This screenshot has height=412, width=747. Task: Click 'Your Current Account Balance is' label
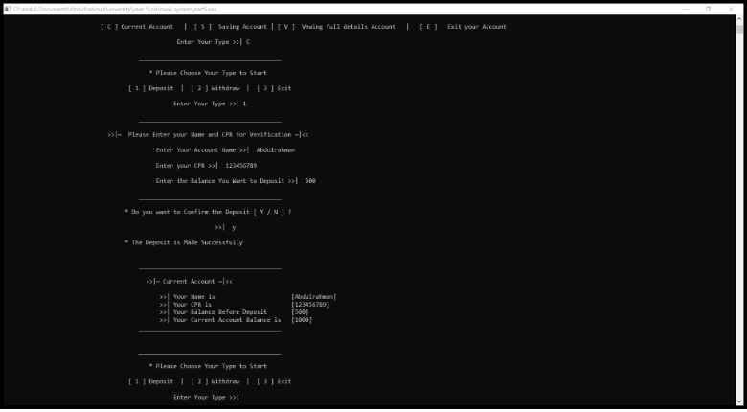coord(227,320)
